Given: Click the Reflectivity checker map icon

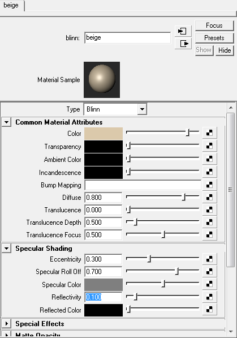Looking at the screenshot, I should pyautogui.click(x=209, y=297).
